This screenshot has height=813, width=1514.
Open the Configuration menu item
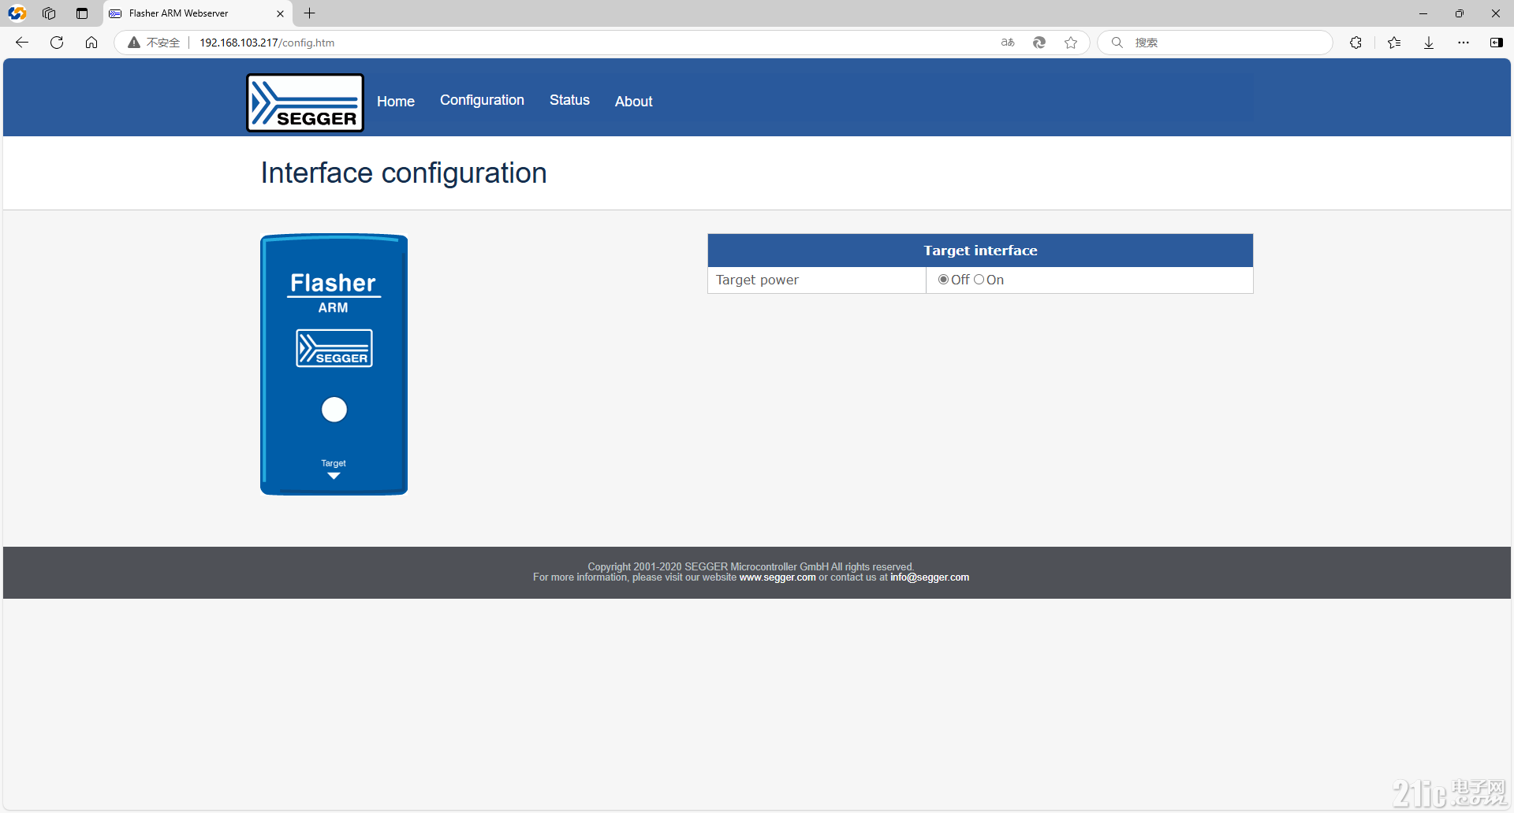(x=482, y=100)
